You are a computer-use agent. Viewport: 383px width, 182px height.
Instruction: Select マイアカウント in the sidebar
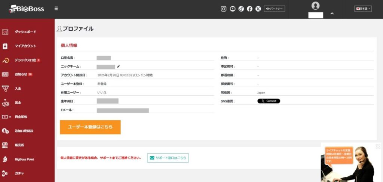coord(25,46)
